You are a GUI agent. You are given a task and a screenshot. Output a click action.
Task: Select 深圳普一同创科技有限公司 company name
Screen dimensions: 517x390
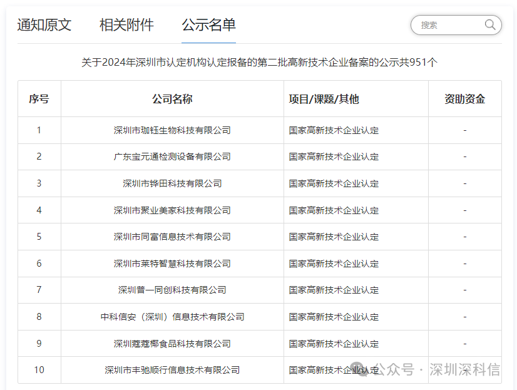[x=172, y=290]
